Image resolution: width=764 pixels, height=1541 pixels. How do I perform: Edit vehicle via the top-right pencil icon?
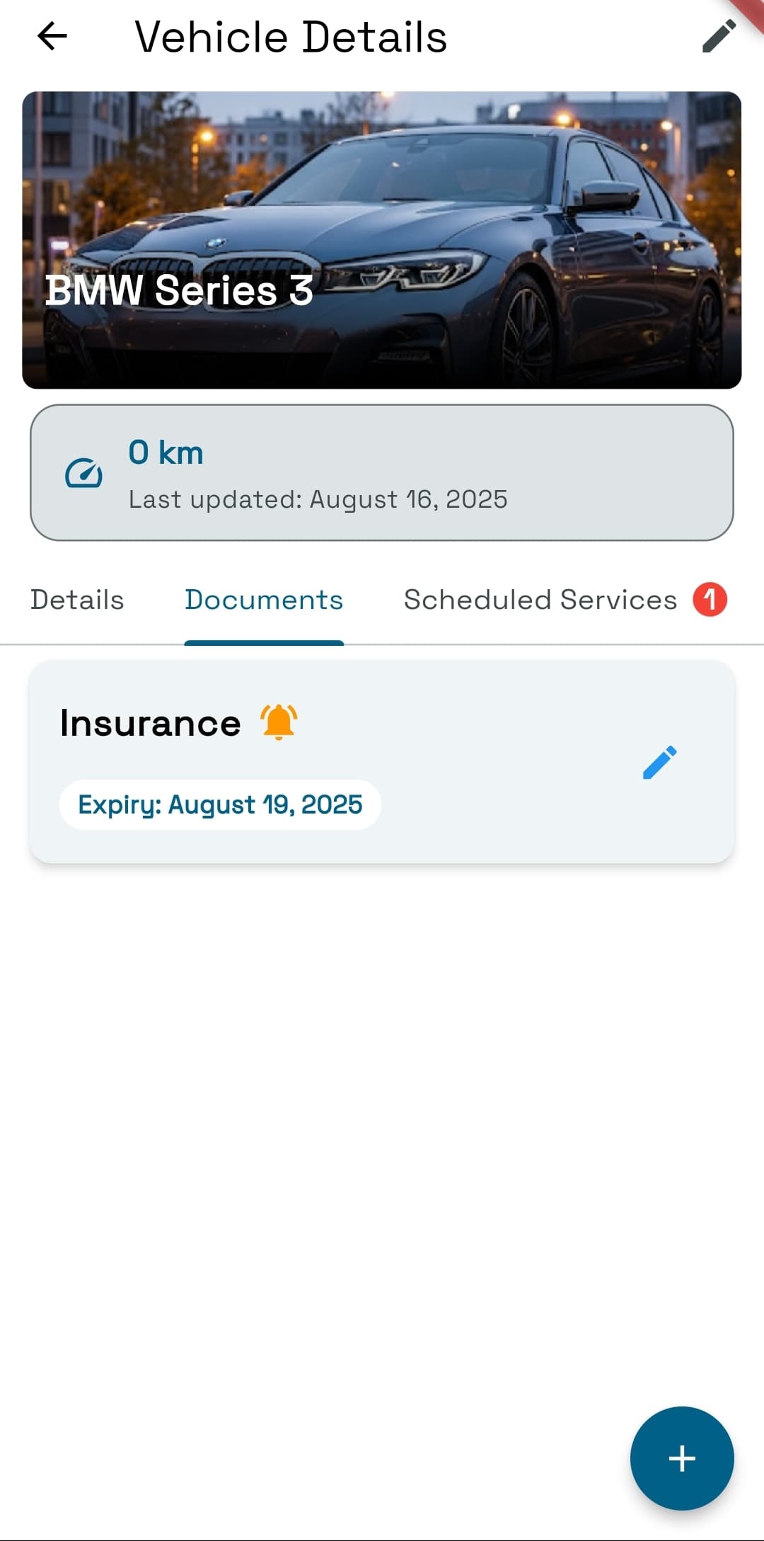tap(719, 37)
